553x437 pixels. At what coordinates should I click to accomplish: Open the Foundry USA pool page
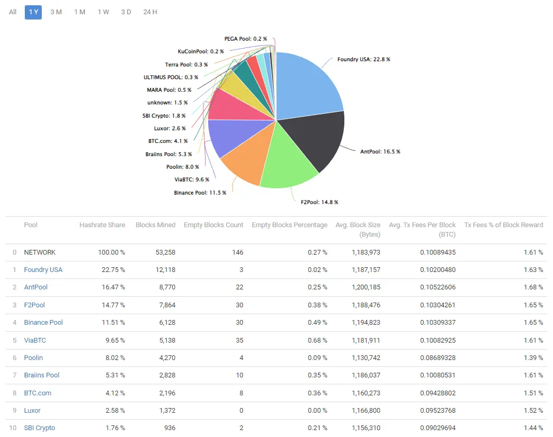coord(43,269)
